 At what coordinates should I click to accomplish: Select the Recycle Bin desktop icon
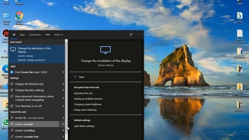(5, 53)
